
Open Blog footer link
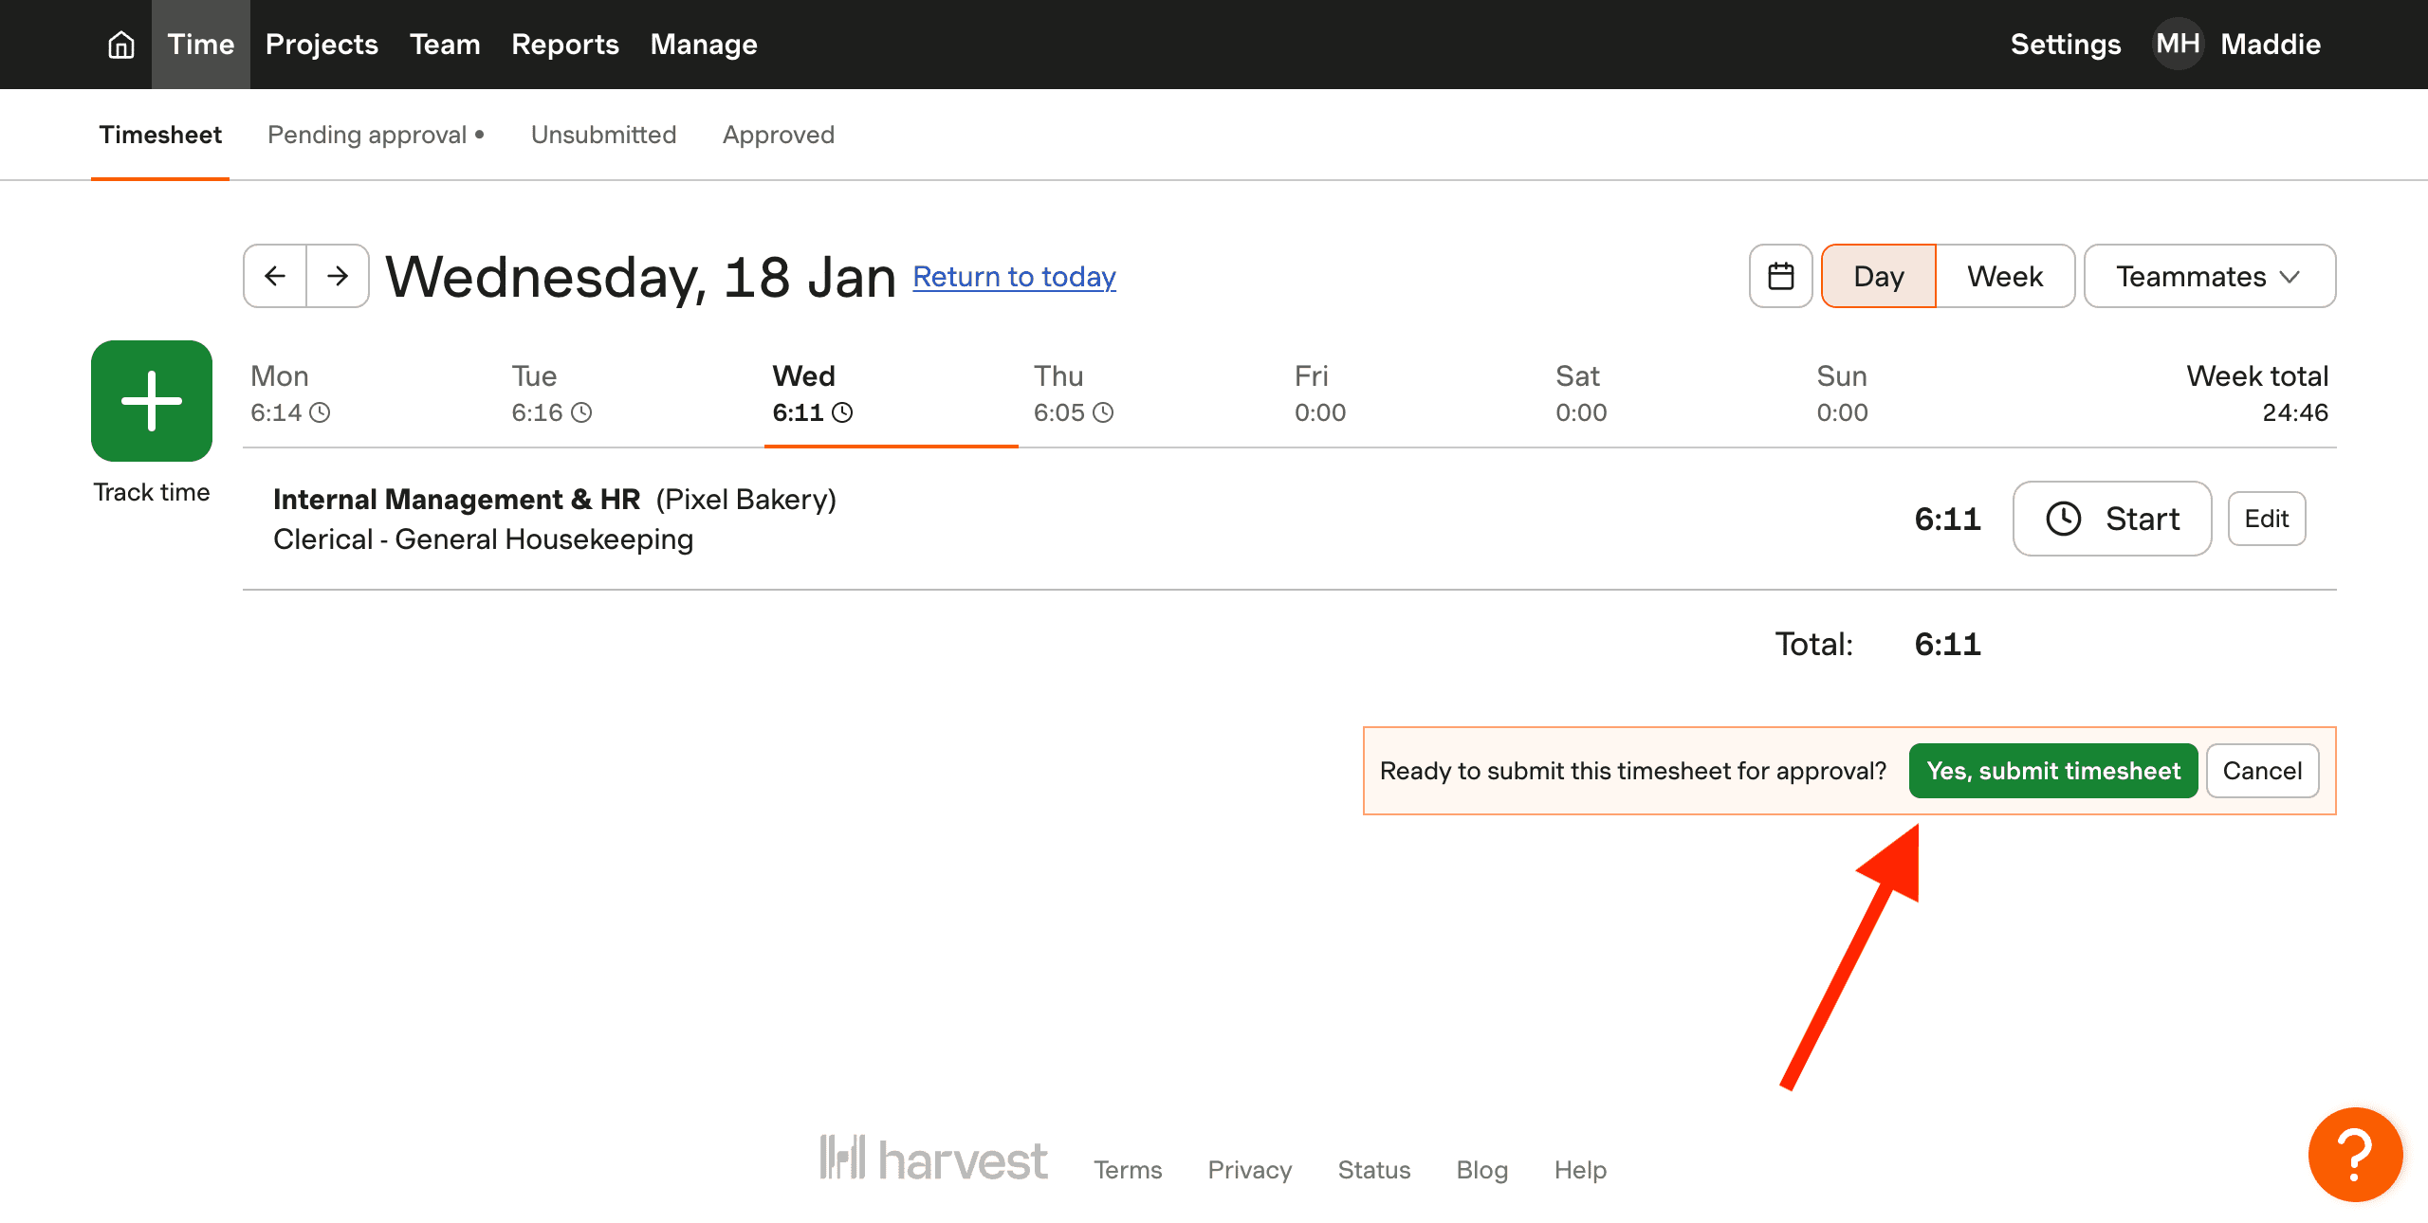tap(1481, 1170)
